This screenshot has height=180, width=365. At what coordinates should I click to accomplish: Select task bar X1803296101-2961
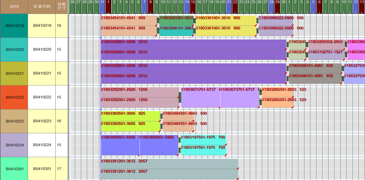click(176, 31)
